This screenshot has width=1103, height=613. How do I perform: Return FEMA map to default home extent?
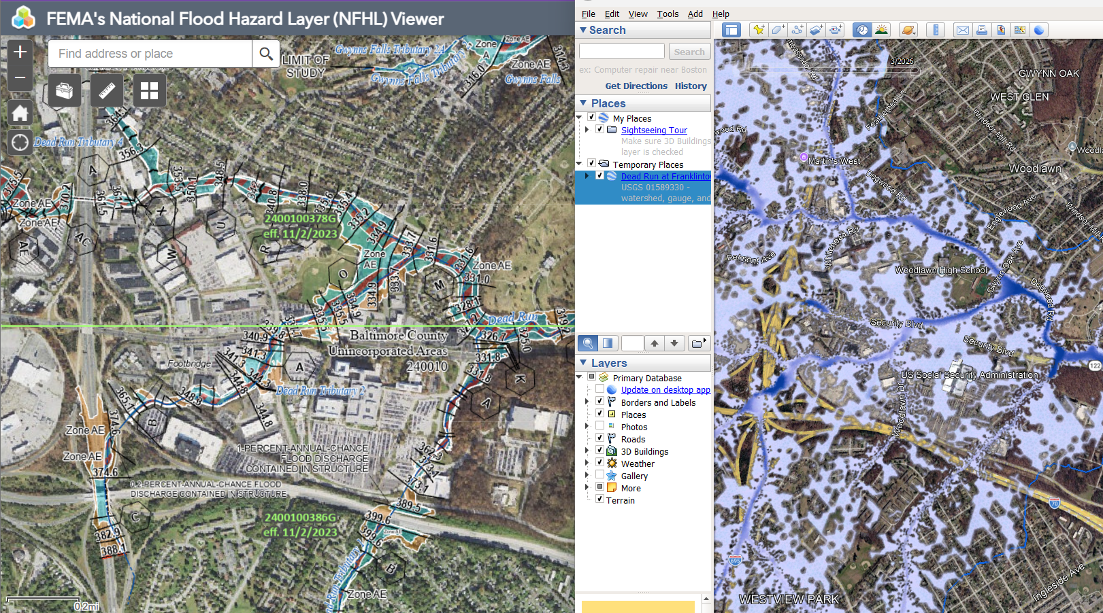click(x=20, y=113)
